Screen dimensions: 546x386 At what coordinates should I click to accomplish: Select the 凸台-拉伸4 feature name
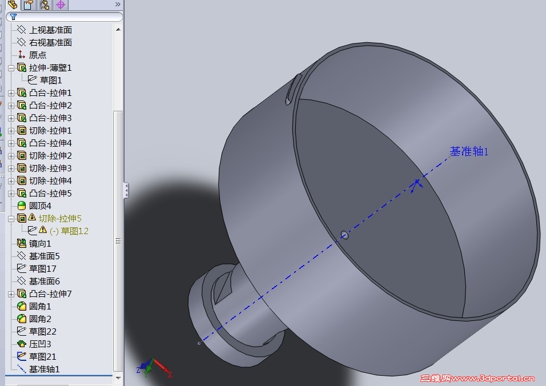pyautogui.click(x=50, y=143)
